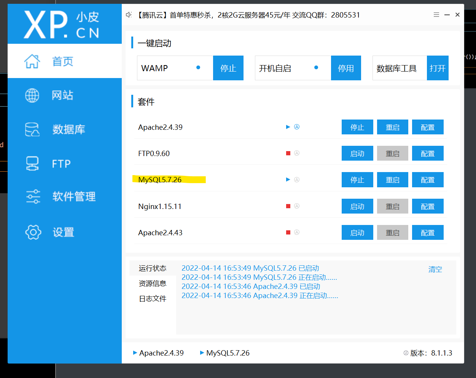
Task: Open 设置 via the gear icon
Action: [33, 232]
